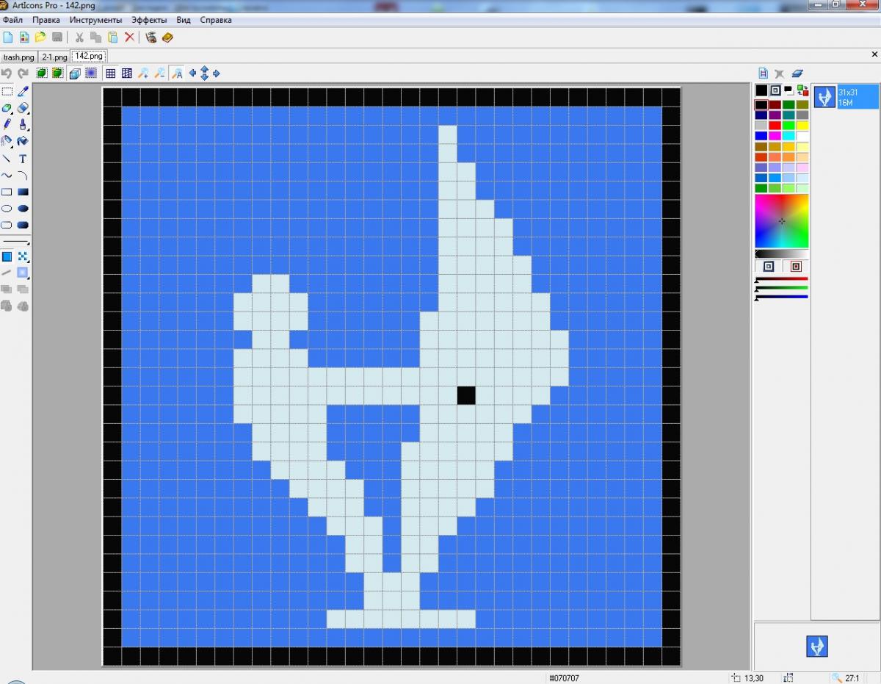Viewport: 881px width, 684px height.
Task: Click the Zoom In magnifier icon
Action: click(143, 73)
